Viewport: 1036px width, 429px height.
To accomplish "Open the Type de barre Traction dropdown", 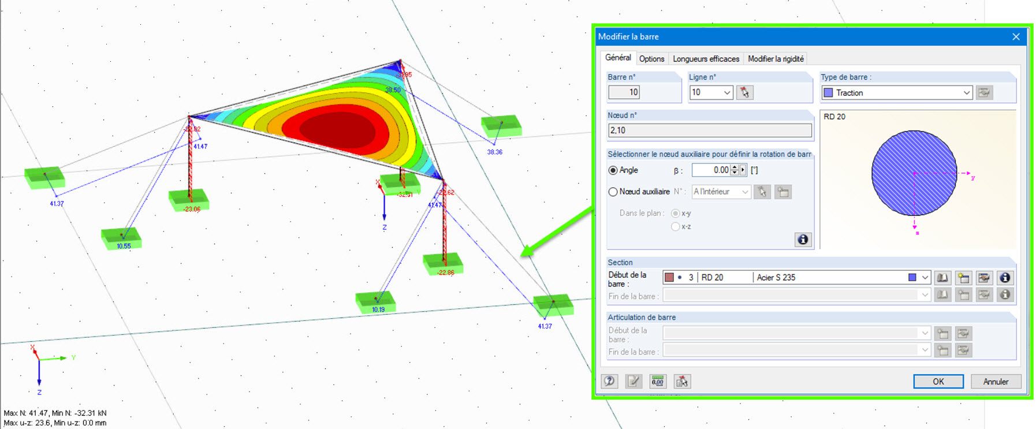I will 966,92.
